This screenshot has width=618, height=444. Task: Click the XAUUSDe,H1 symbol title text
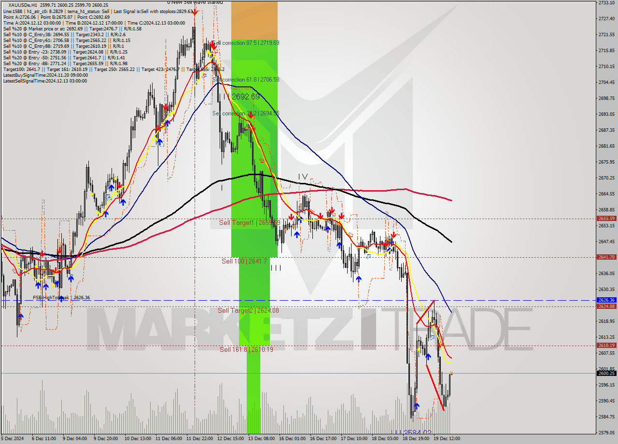tap(22, 5)
